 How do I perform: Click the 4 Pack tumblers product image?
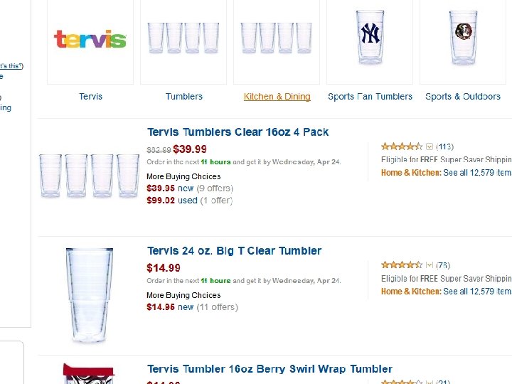(x=90, y=175)
